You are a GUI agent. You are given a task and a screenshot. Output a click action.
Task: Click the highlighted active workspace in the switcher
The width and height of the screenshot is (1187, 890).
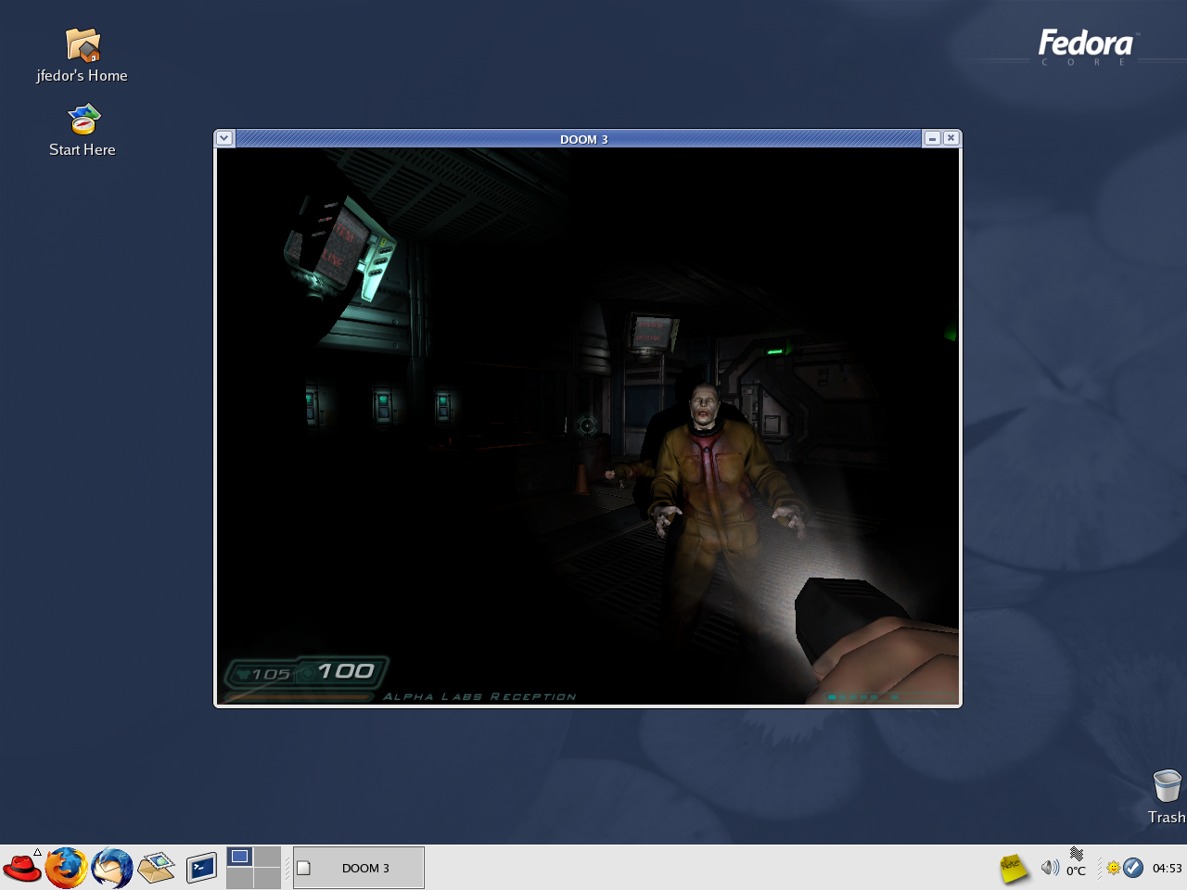pos(240,857)
